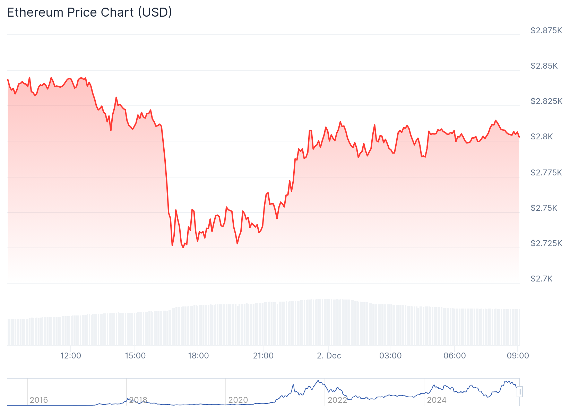Image resolution: width=570 pixels, height=416 pixels.
Task: Click the 12:00 time axis label
Action: [x=71, y=356]
